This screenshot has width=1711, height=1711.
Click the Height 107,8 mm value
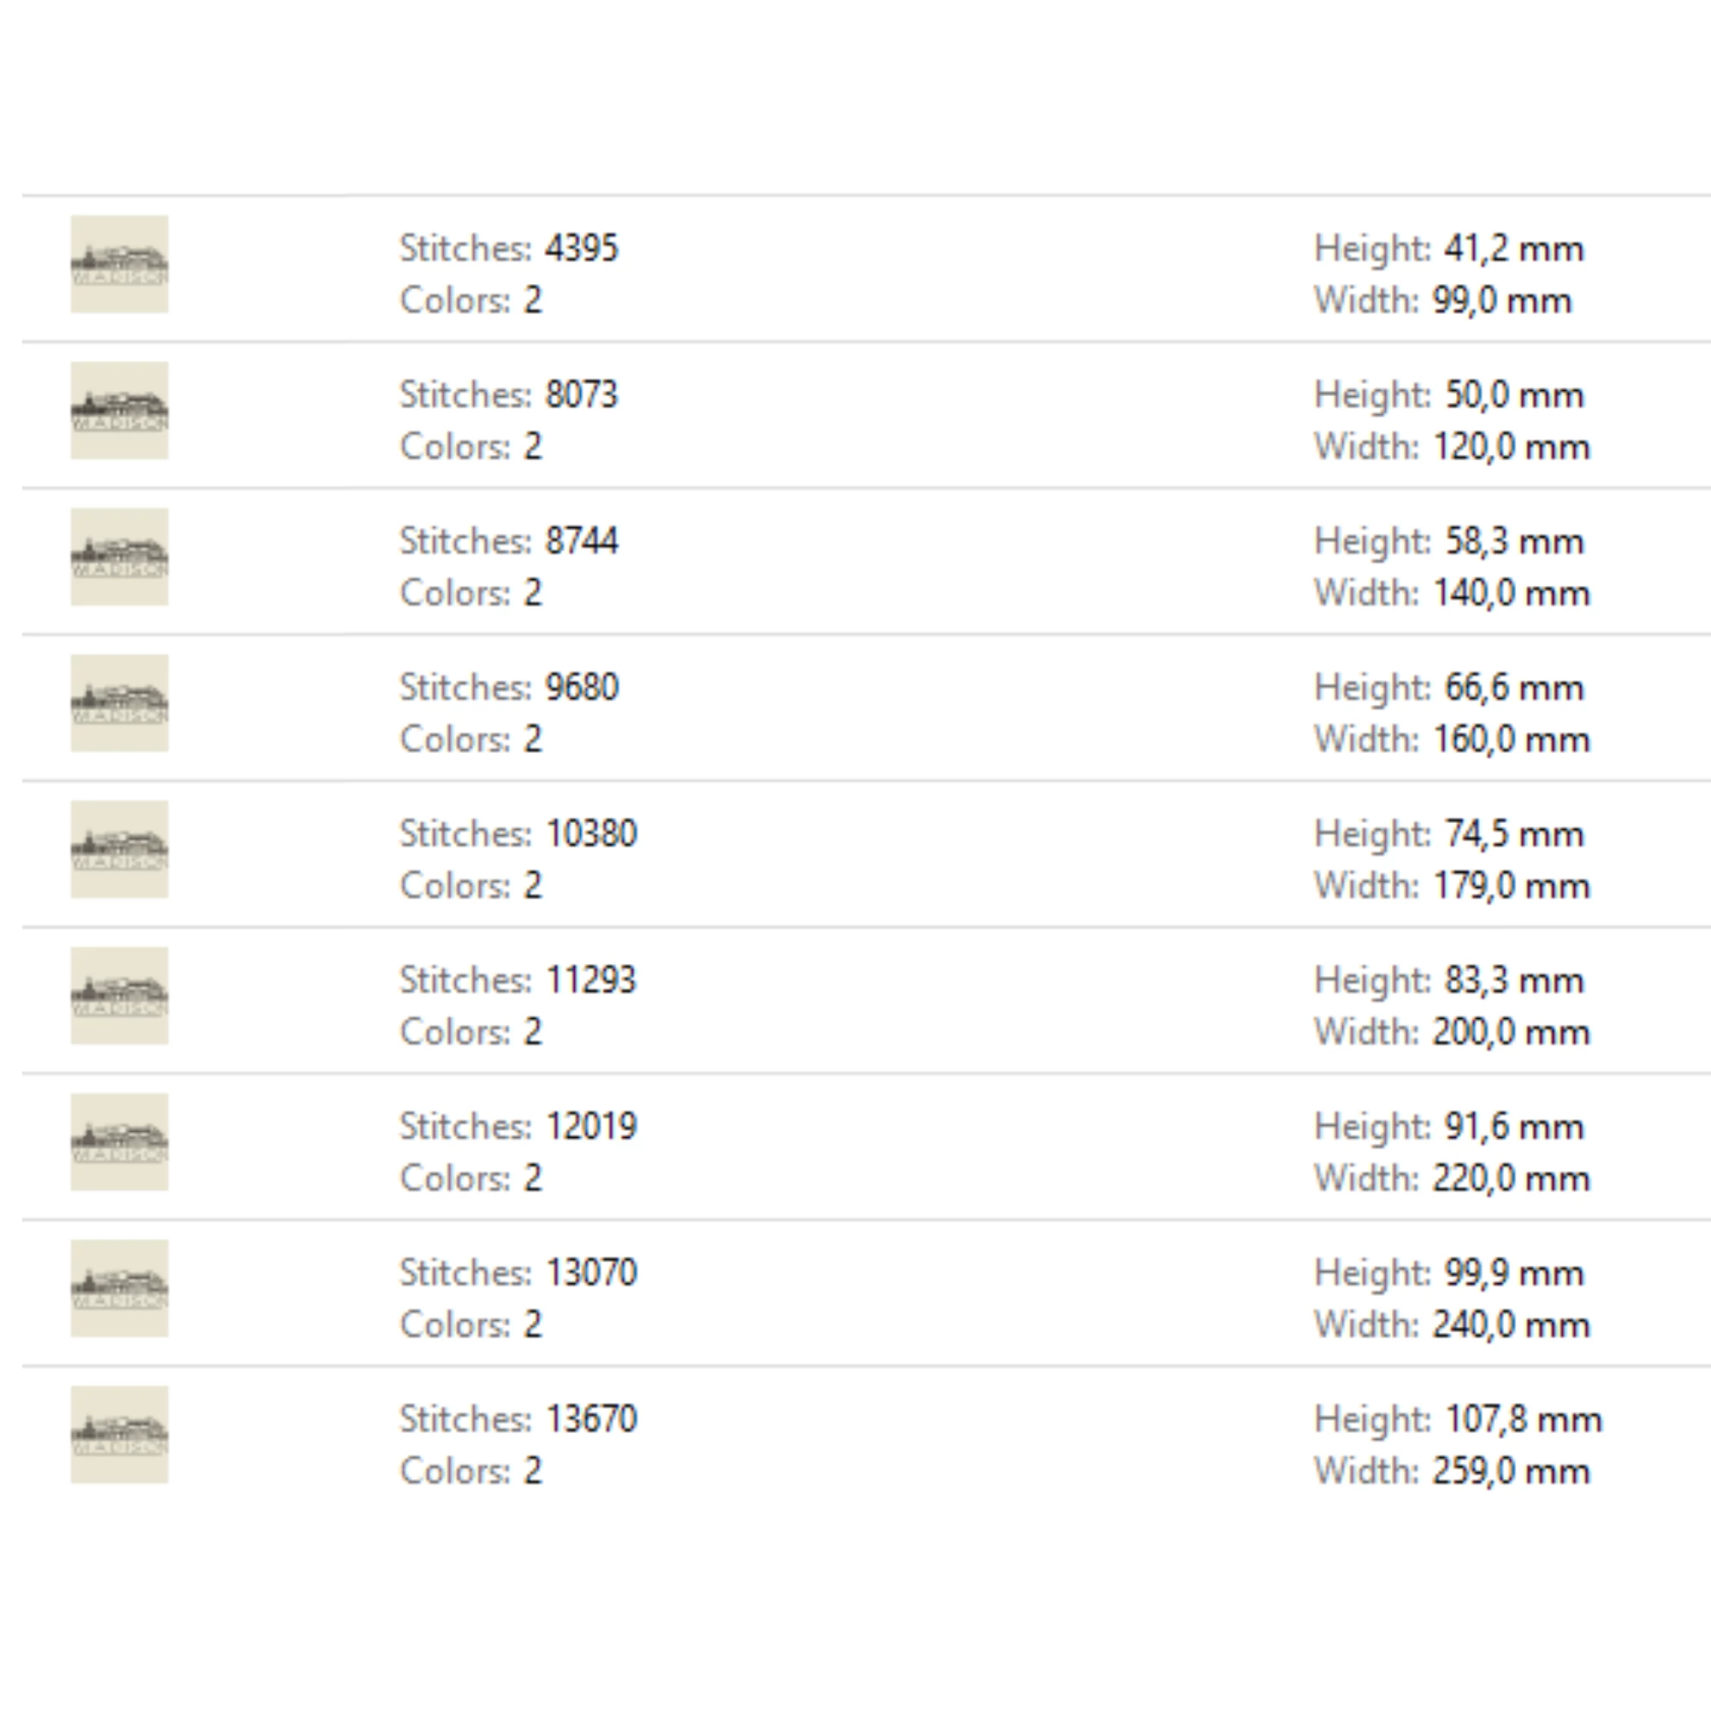tap(1524, 1418)
